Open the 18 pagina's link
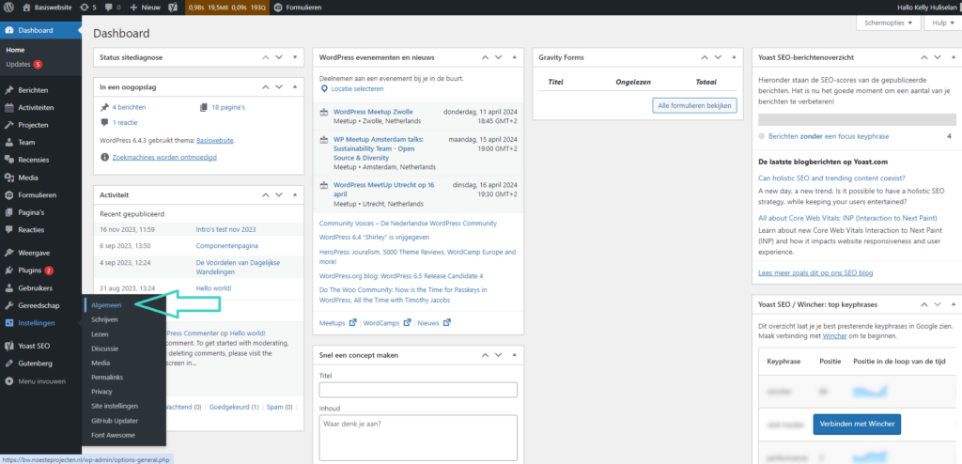962x464 pixels. pos(228,107)
